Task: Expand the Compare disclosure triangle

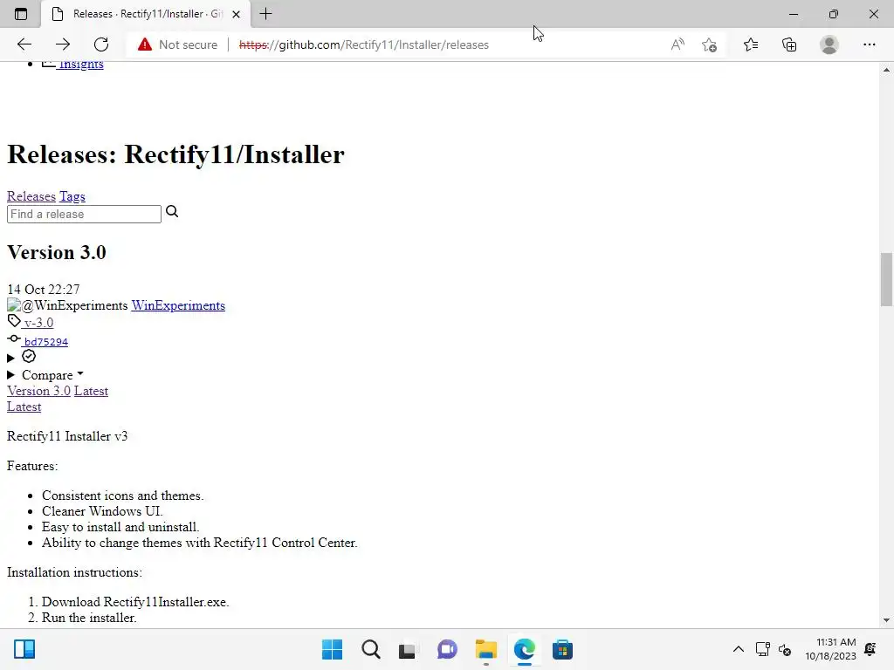Action: click(x=10, y=375)
